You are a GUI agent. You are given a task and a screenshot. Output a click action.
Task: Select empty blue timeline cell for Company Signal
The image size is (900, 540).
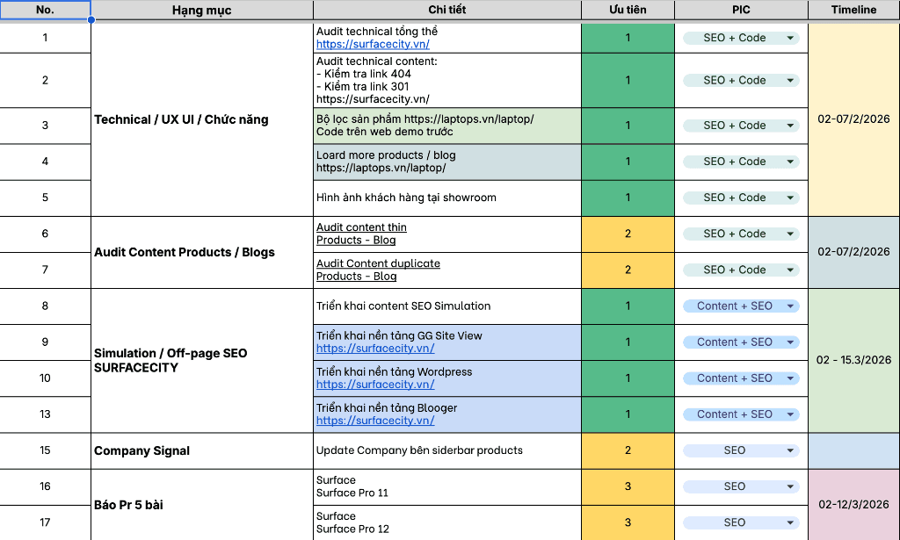(853, 450)
